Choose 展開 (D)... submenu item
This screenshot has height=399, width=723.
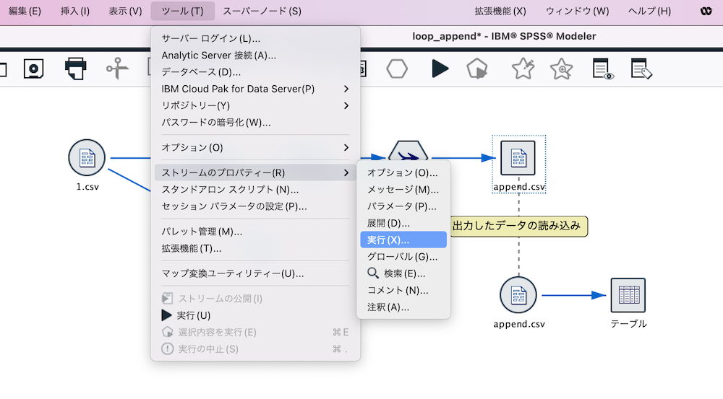(403, 223)
